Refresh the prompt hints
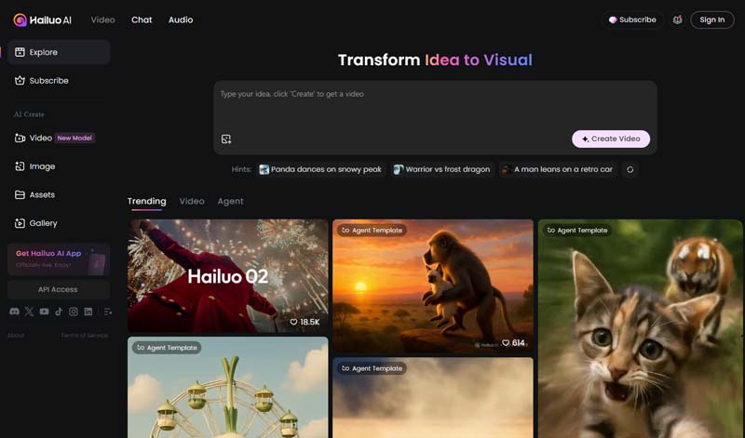The width and height of the screenshot is (745, 438). (630, 169)
